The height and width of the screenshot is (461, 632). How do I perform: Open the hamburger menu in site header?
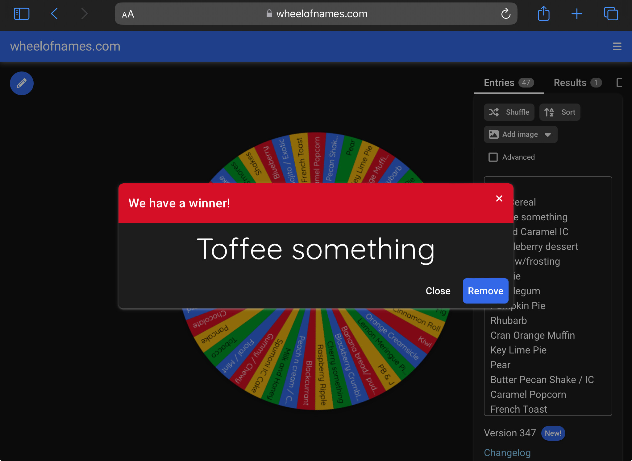(x=617, y=46)
